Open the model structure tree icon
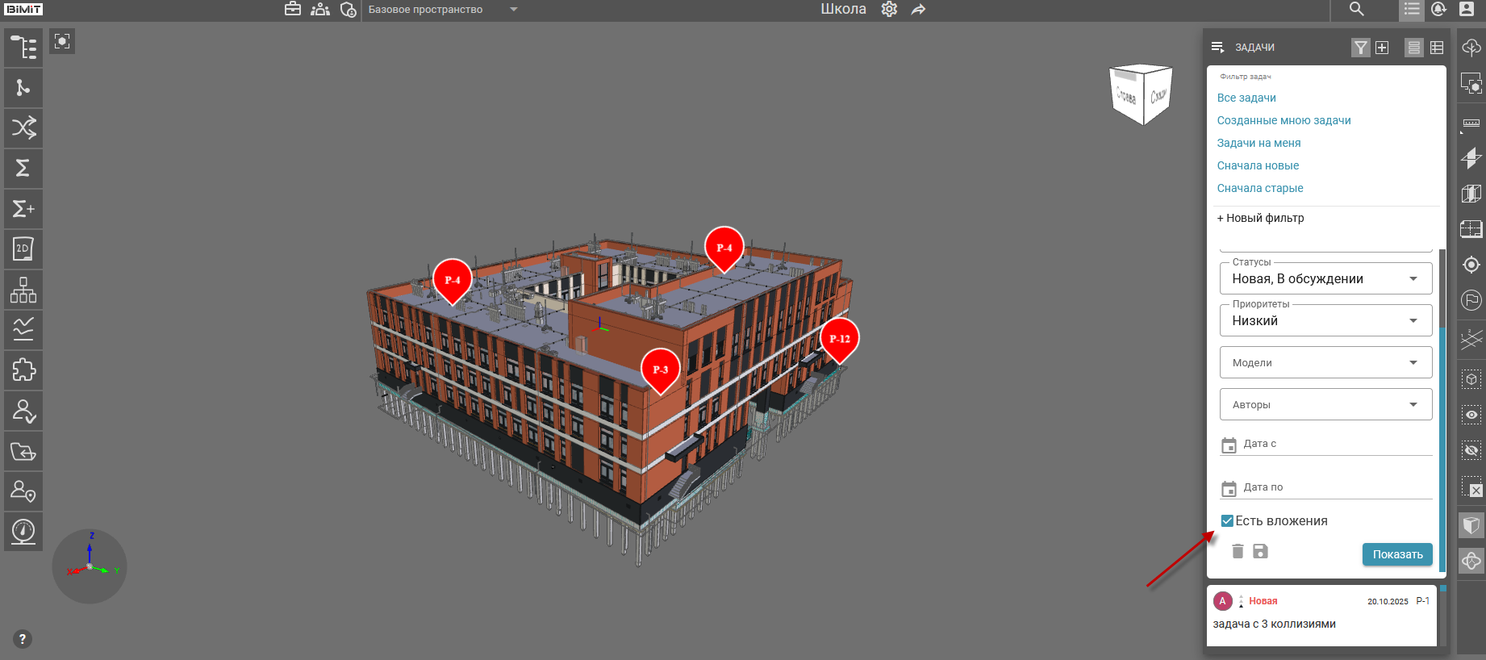 [x=23, y=48]
